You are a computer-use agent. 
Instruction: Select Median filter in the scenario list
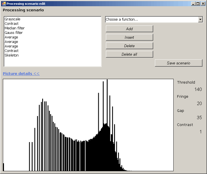[x=15, y=28]
